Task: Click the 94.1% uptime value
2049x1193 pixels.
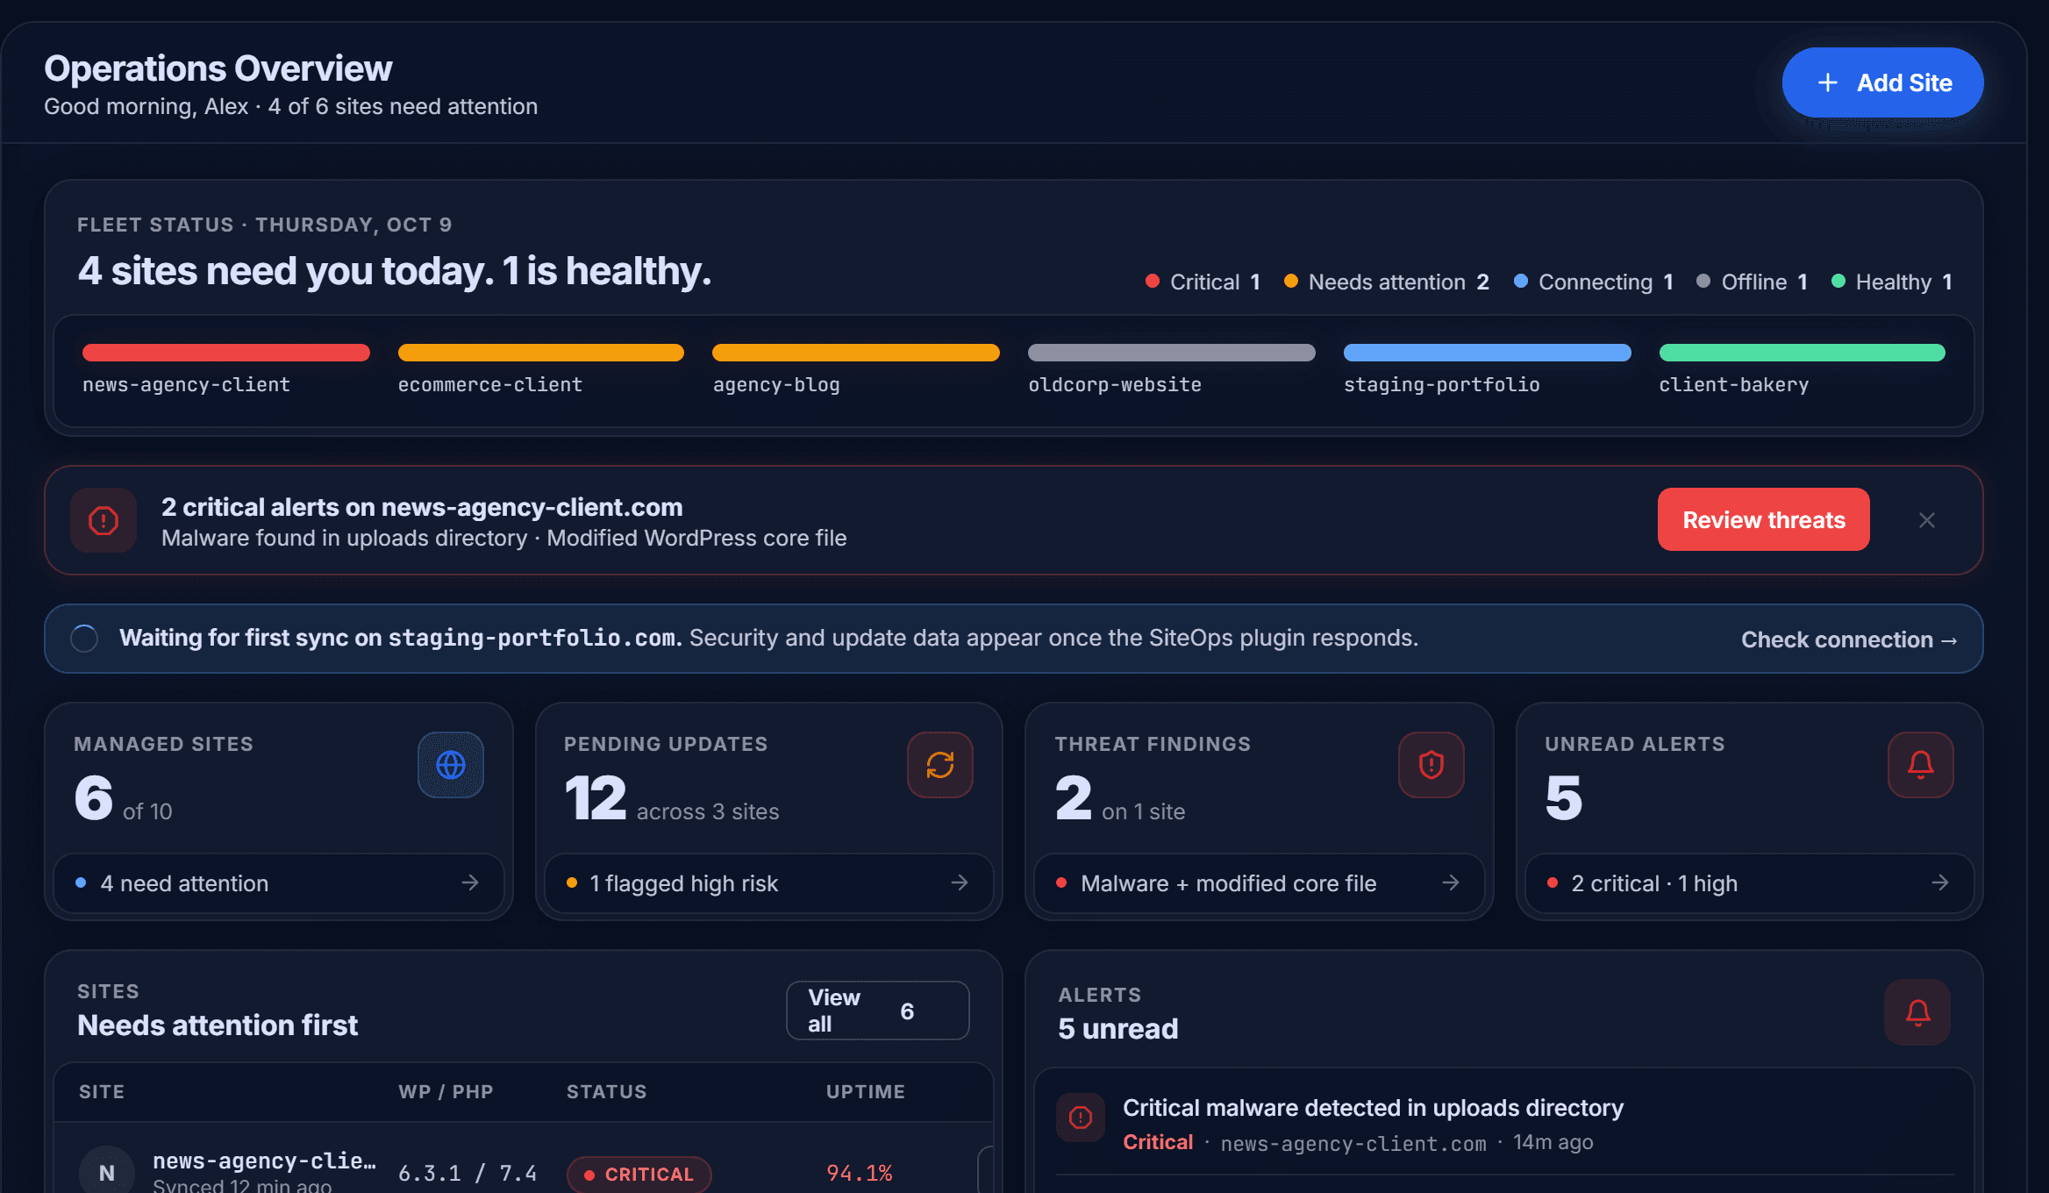Action: [x=860, y=1174]
